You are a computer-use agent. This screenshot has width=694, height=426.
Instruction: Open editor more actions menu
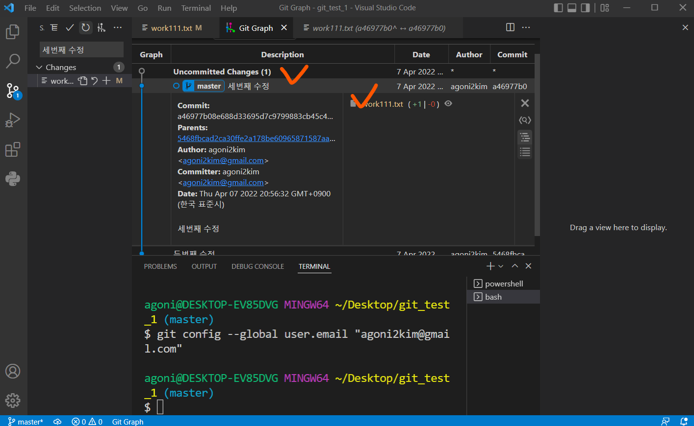pyautogui.click(x=526, y=27)
